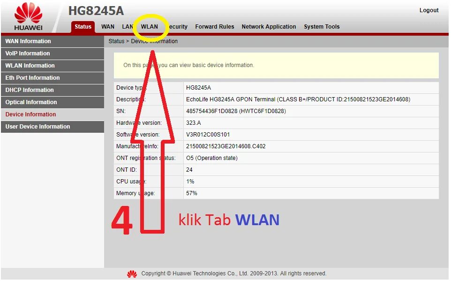
Task: Click ManufactureInfo value ending .C402
Action: point(226,146)
